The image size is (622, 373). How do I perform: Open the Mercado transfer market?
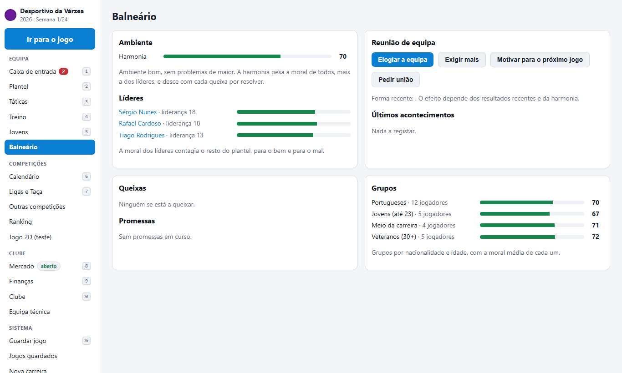[x=50, y=266]
